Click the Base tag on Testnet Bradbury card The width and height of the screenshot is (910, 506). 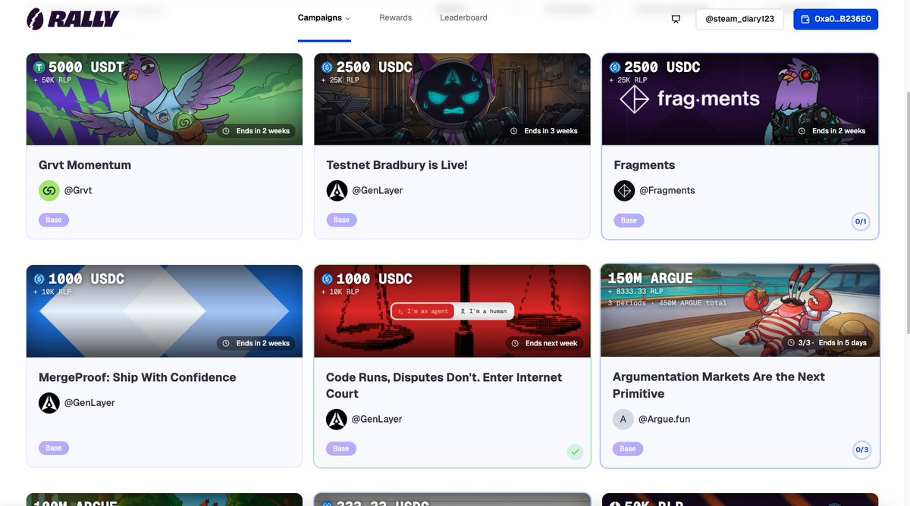pyautogui.click(x=341, y=220)
